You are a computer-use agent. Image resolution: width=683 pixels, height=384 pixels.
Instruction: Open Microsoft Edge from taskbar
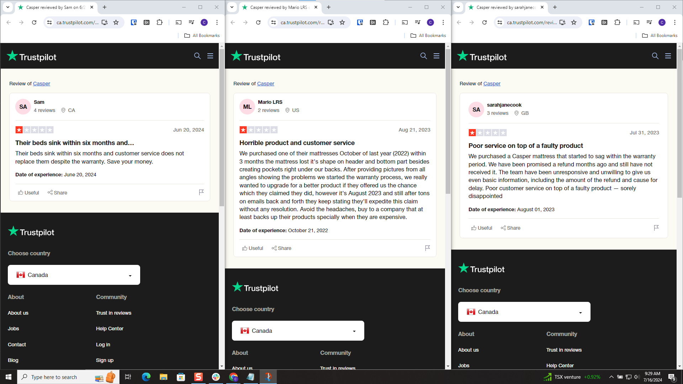coord(146,377)
